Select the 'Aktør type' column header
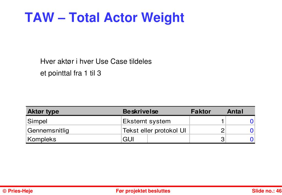Image resolution: width=282 pixels, height=195 pixels. coord(43,112)
